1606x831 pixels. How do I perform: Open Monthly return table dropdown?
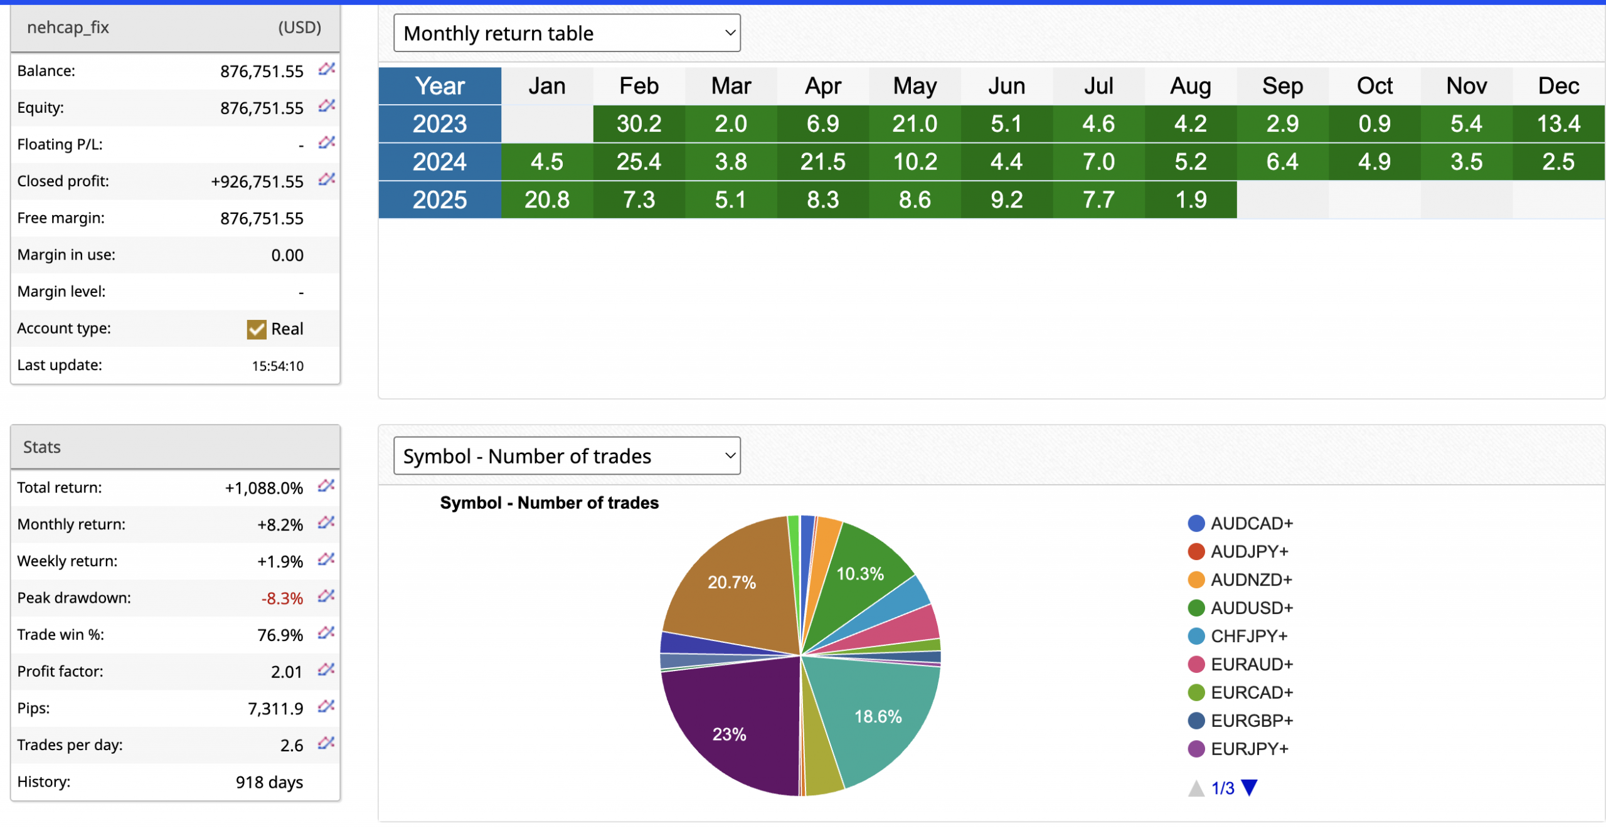coord(566,33)
